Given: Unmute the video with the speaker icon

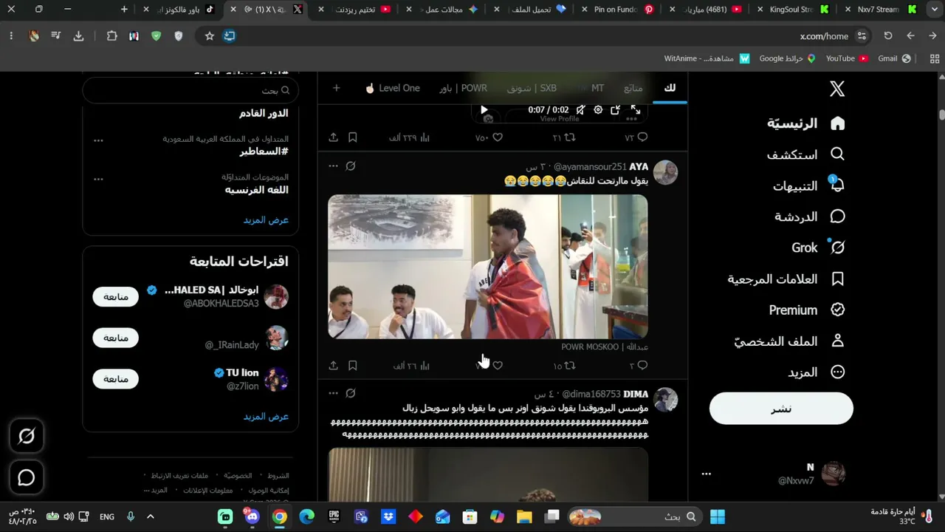Looking at the screenshot, I should [x=581, y=110].
